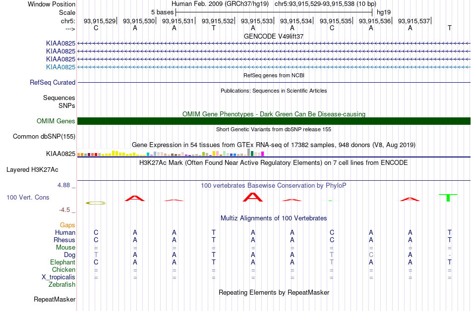Screen dimensions: 471x311
Task: Click Human Feb. 2009 (GRCh37/hg19) assembly text
Action: click(221, 4)
